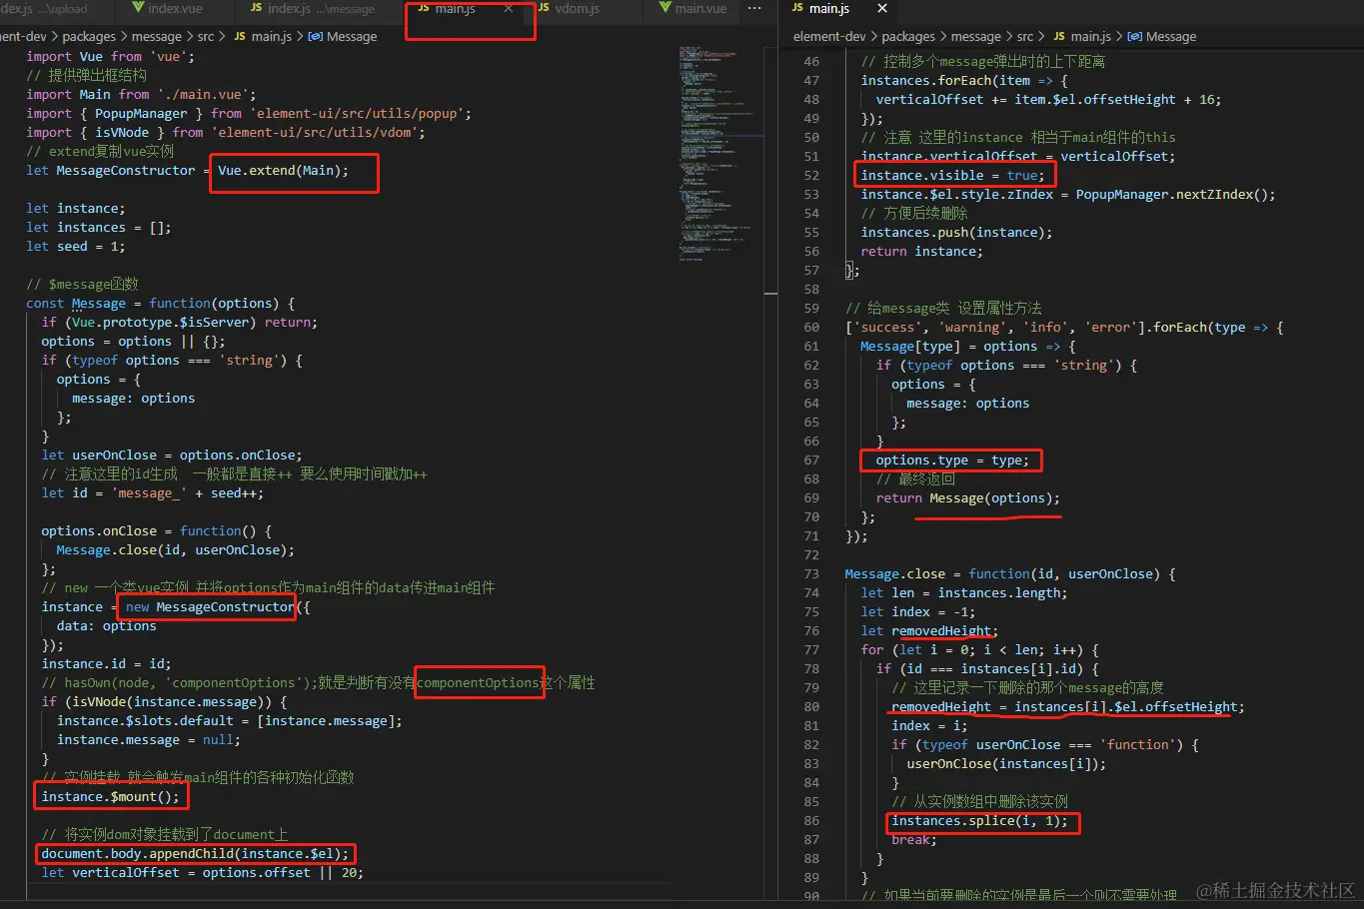Place cursor on 'Vue.extend(Main);' code
The image size is (1364, 909).
click(283, 170)
